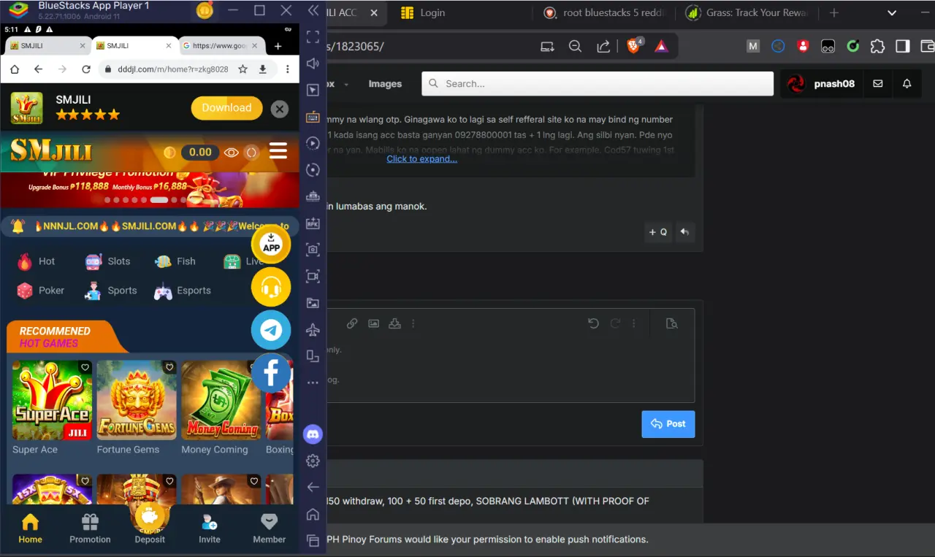This screenshot has height=557, width=935.
Task: Go to Home in the bottom navigation
Action: (x=30, y=529)
